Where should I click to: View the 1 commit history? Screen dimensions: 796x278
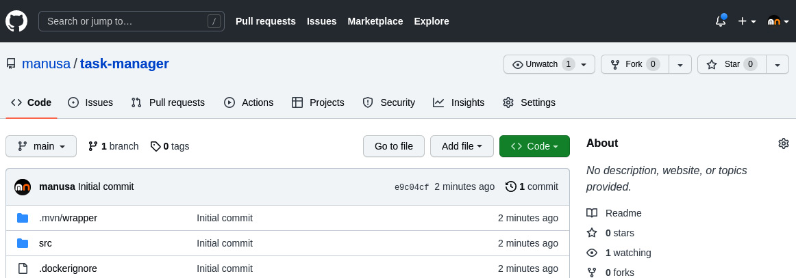coord(532,187)
